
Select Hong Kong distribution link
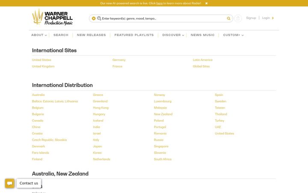coord(101,108)
